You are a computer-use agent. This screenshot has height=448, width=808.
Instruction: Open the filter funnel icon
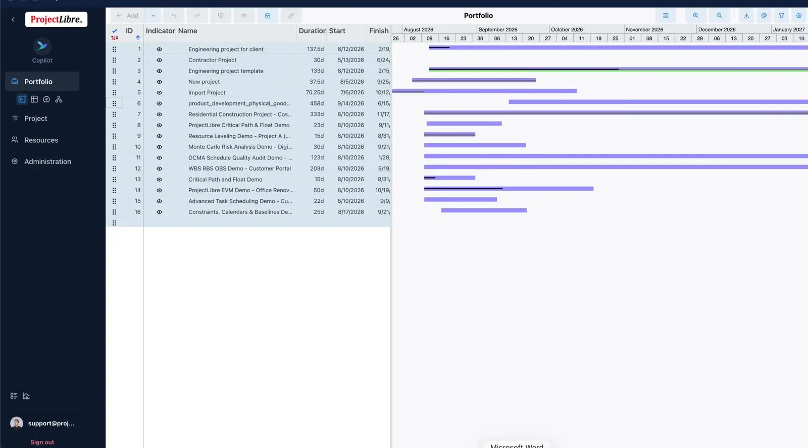(x=781, y=16)
